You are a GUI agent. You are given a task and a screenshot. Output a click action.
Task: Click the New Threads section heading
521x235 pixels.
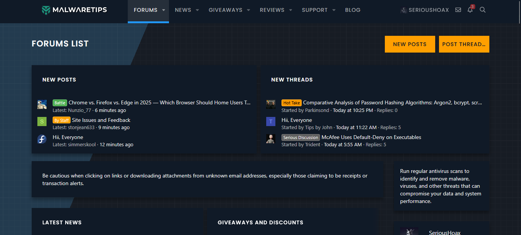(x=292, y=80)
